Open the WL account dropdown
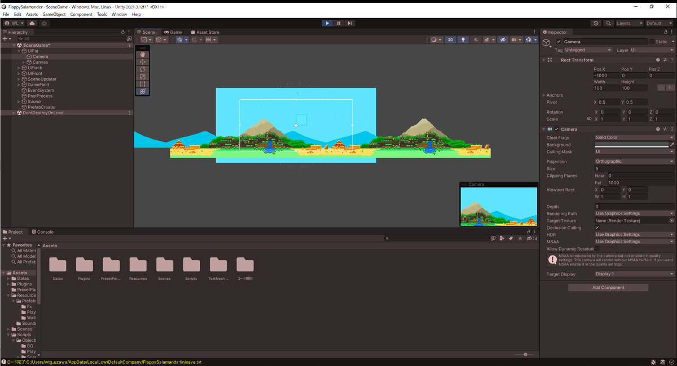This screenshot has width=677, height=366. tap(14, 23)
